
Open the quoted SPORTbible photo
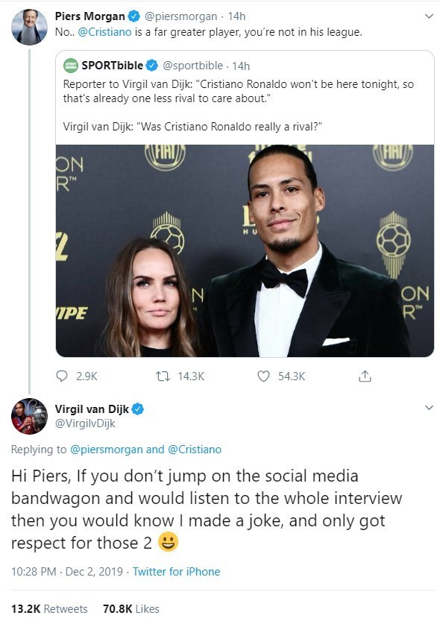point(245,250)
